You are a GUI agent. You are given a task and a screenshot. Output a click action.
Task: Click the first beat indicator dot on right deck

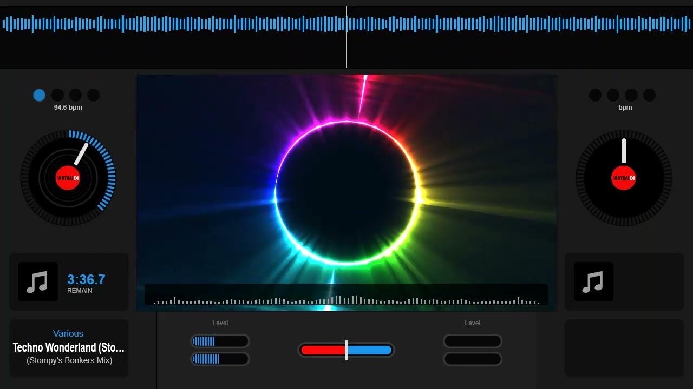595,95
